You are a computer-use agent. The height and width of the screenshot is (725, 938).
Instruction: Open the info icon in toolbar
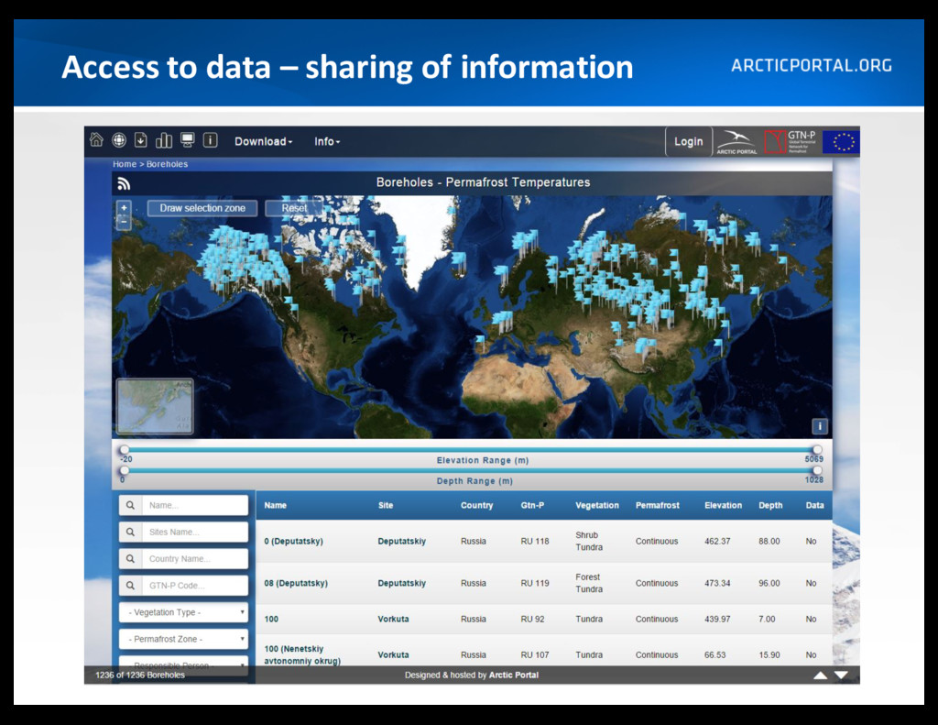click(210, 140)
